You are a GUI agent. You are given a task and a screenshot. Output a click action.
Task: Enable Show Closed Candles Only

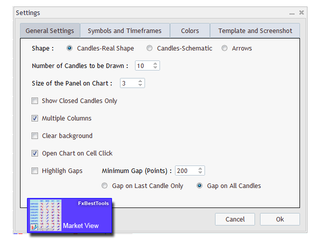coord(34,101)
